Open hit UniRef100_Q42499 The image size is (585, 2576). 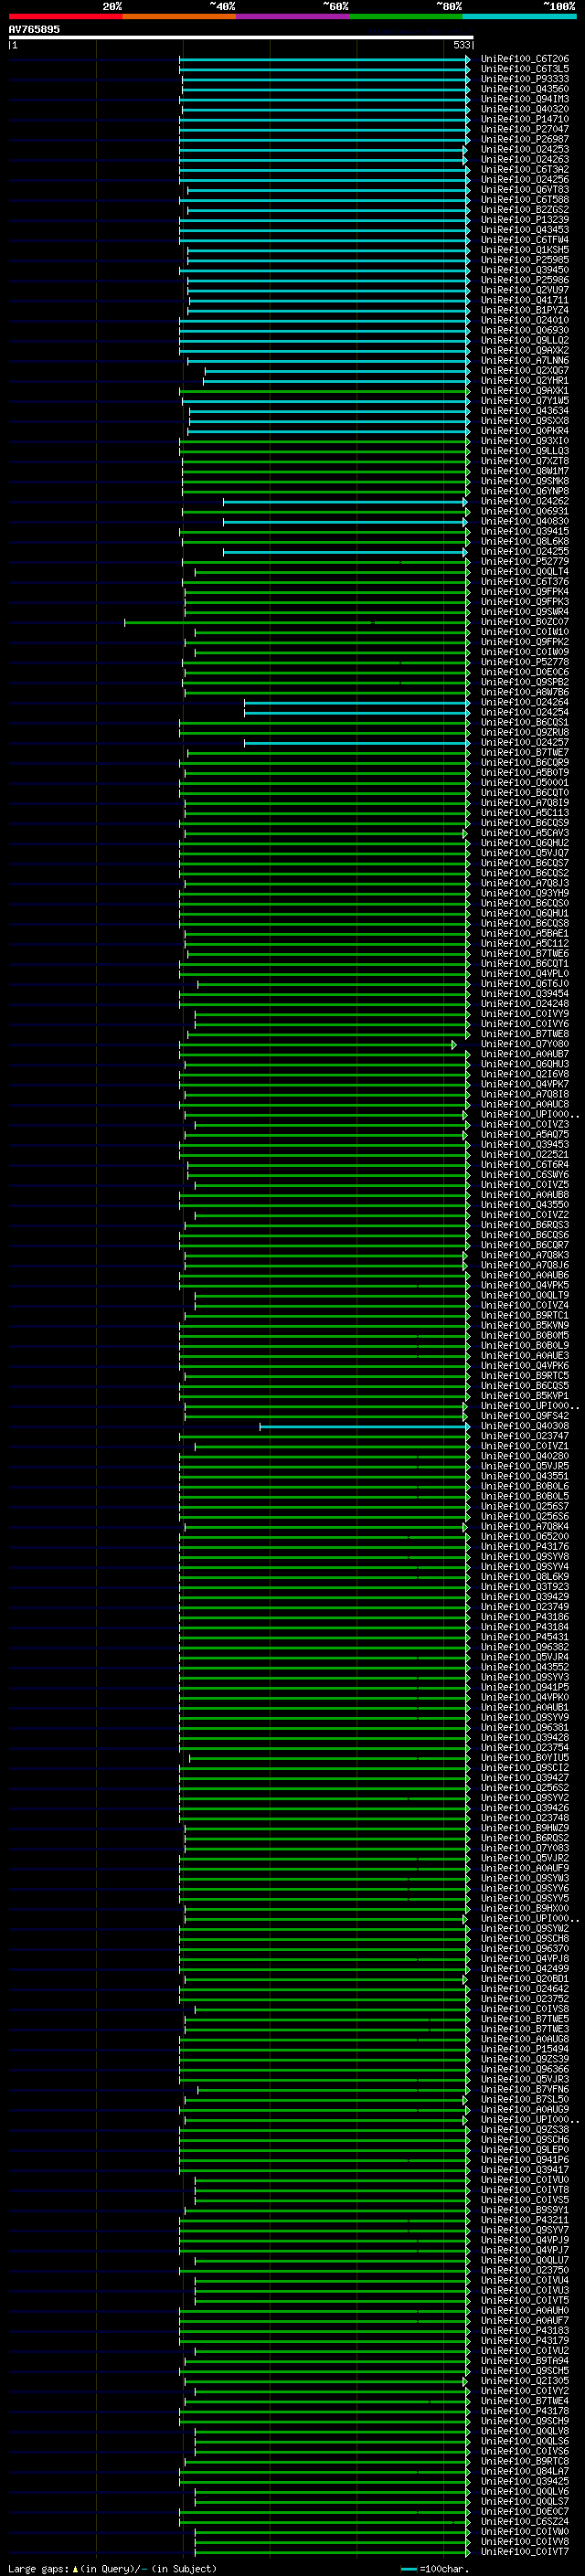tap(525, 1968)
